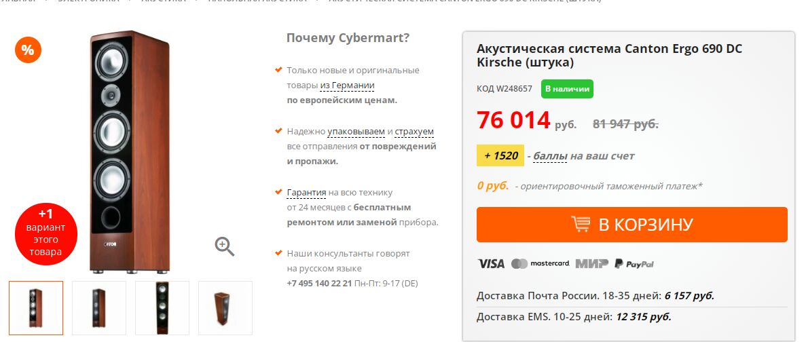Screen dimensions: 806x342
Task: Select the fourth top-angle speaker thumbnail
Action: [225, 307]
